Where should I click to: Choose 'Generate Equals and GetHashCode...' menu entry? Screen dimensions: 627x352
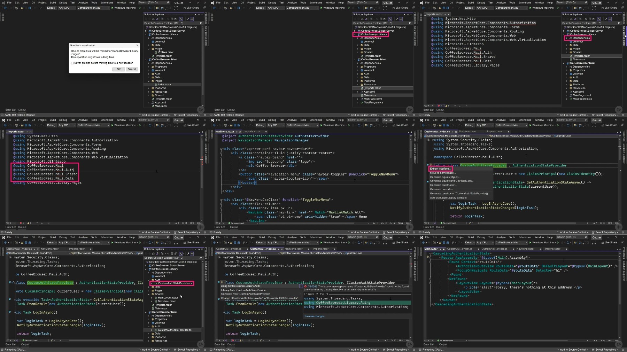[452, 181]
